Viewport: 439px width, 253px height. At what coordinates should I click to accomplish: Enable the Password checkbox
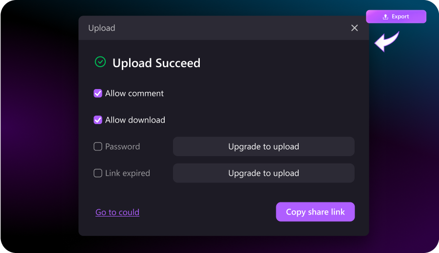(x=98, y=146)
